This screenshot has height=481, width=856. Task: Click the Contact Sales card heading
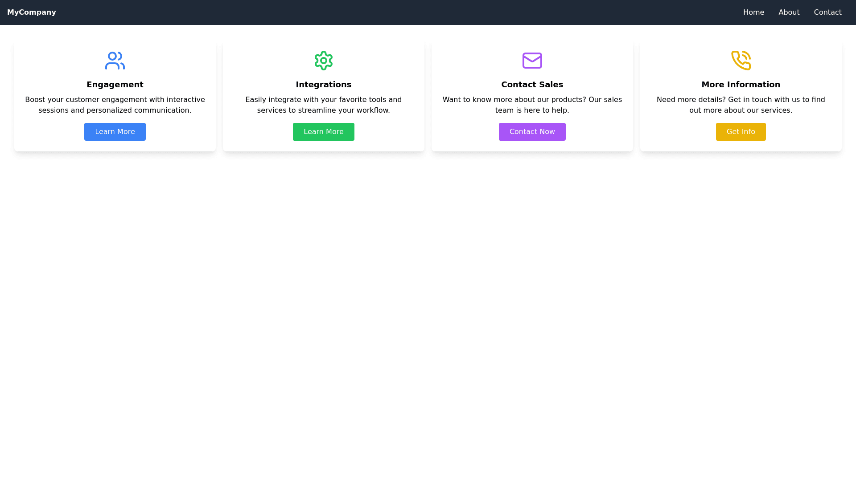point(532,85)
